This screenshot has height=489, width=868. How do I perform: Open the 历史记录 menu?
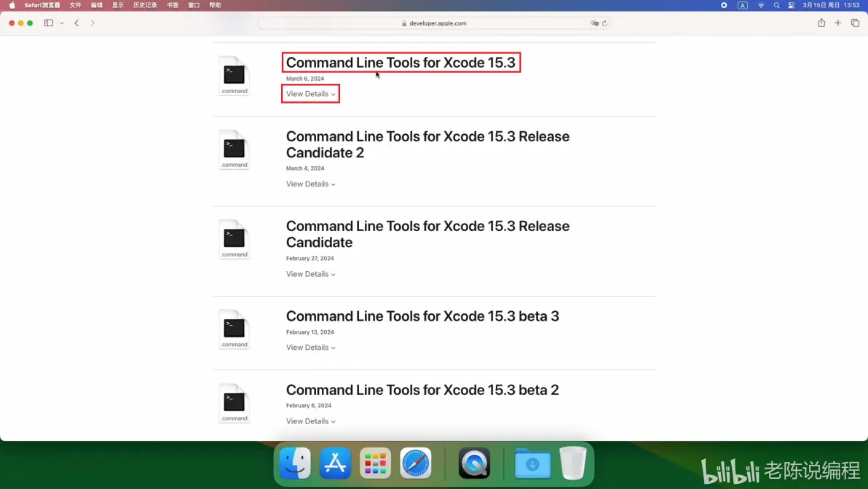(x=145, y=5)
